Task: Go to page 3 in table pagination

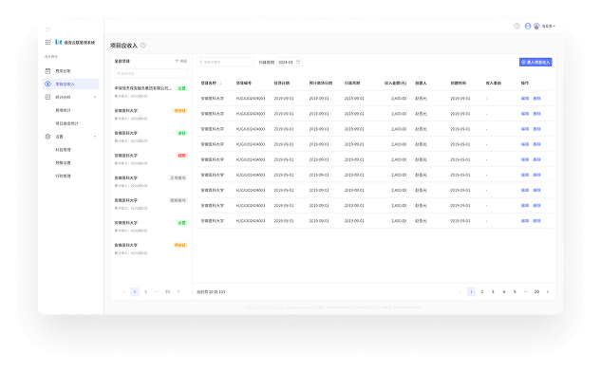Action: [493, 292]
